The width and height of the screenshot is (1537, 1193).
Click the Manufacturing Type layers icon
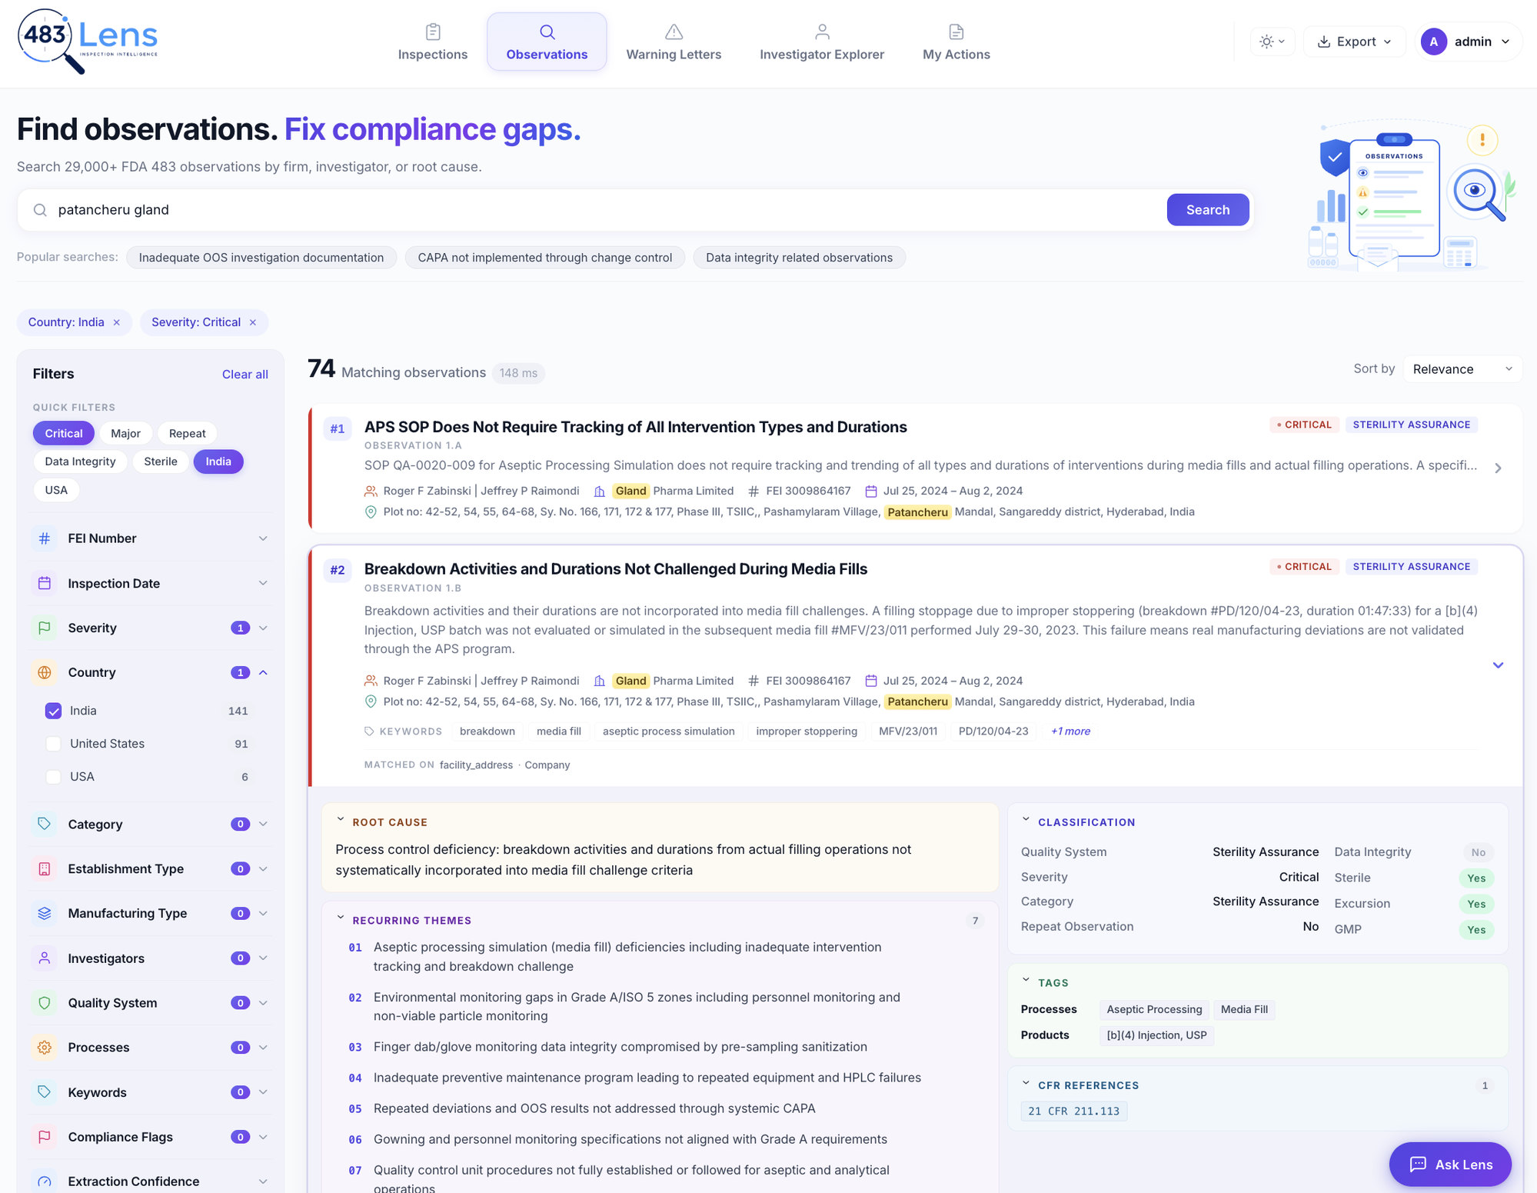click(45, 913)
